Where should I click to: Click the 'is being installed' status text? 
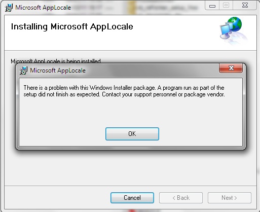[x=56, y=61]
